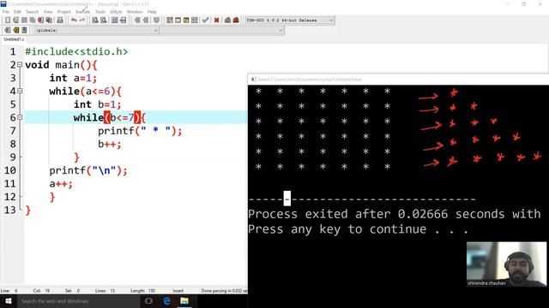
Task: Open the Execute menu
Action: (x=83, y=11)
